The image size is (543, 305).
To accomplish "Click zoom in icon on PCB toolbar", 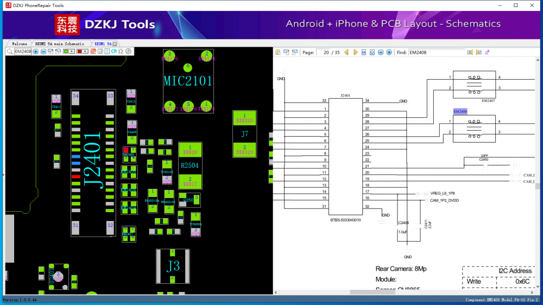I will (36, 52).
